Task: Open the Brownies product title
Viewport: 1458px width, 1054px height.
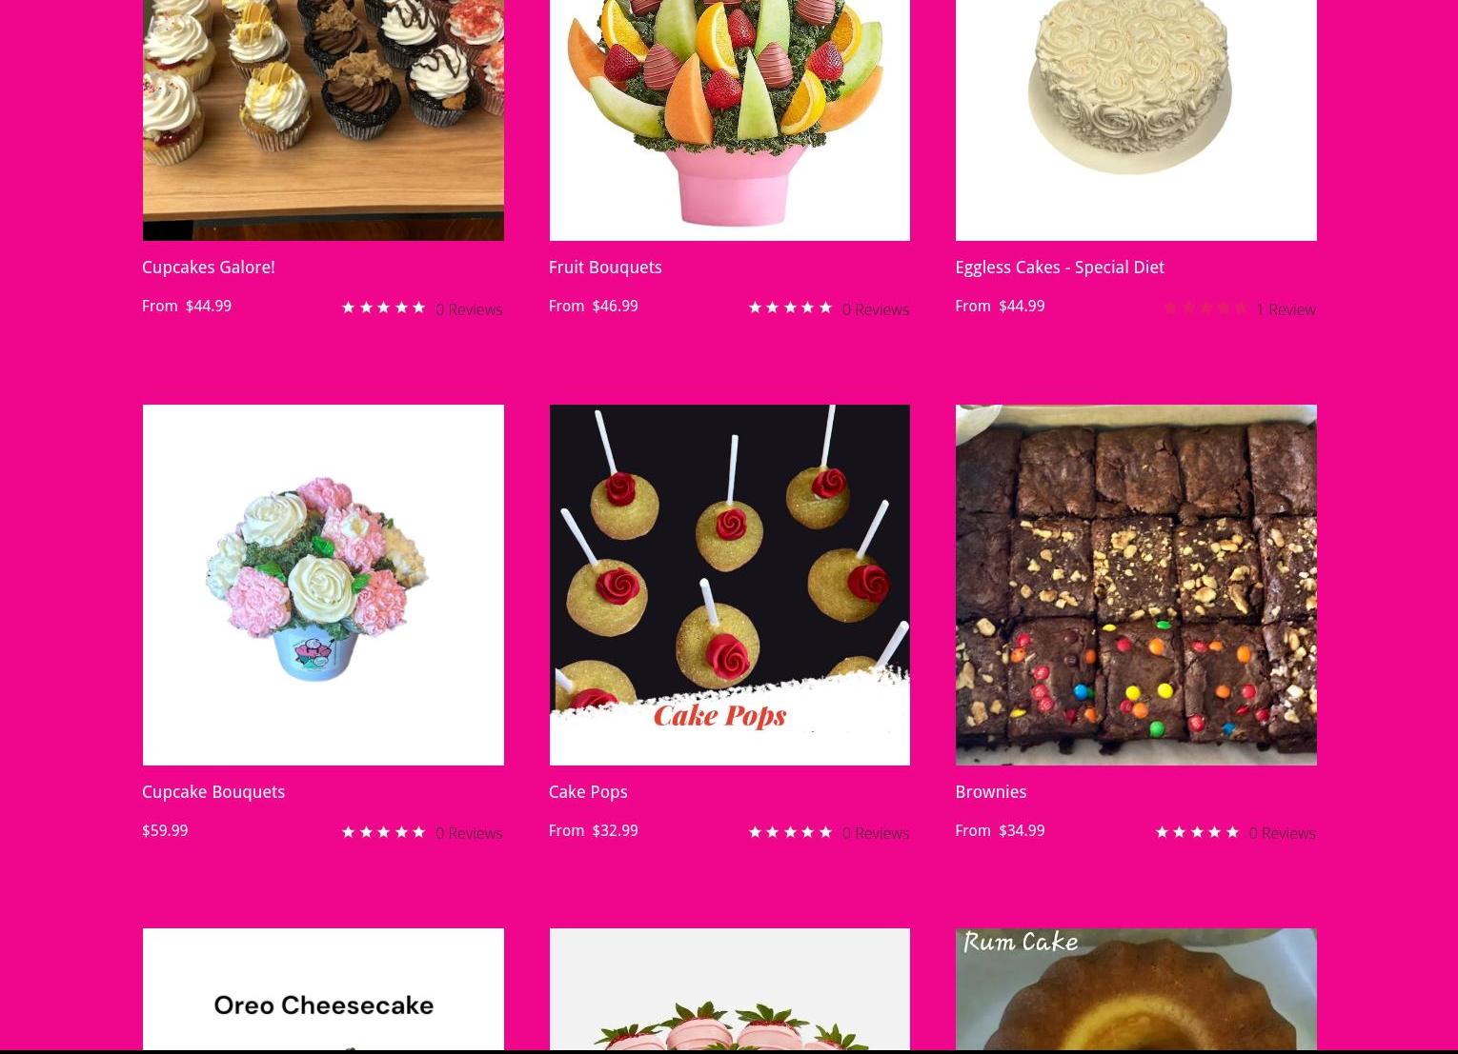Action: click(990, 792)
